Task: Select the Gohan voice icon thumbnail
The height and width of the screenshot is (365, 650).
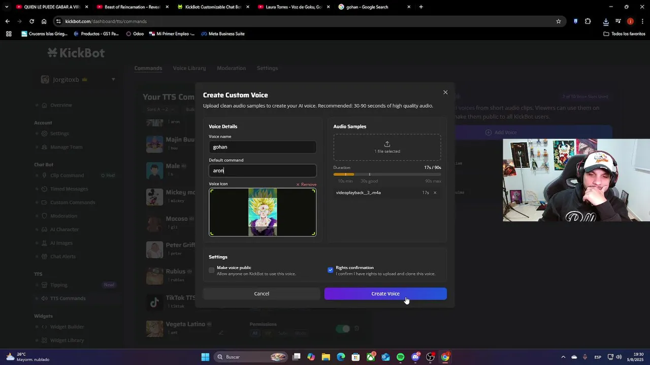Action: click(x=263, y=212)
